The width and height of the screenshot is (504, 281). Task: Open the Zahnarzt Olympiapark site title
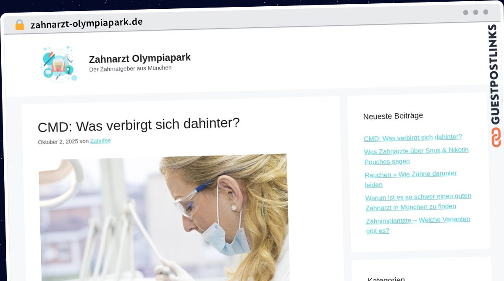[x=140, y=58]
